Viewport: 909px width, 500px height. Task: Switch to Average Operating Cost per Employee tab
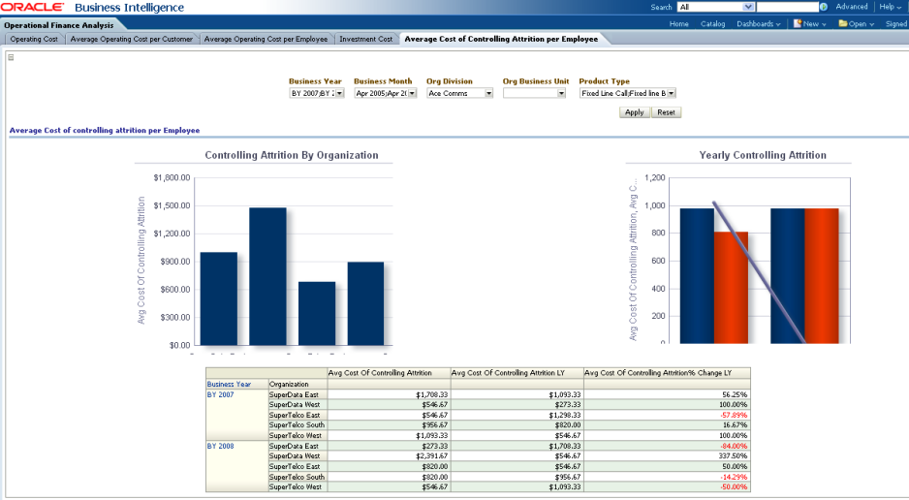click(x=266, y=39)
